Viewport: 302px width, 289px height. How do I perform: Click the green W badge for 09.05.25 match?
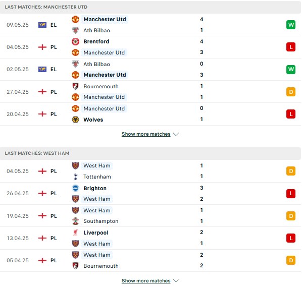[291, 25]
